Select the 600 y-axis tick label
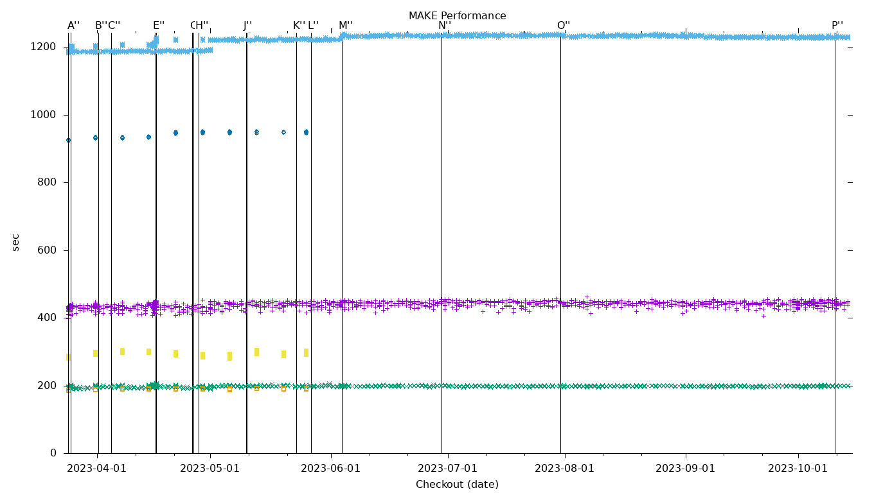 point(47,250)
